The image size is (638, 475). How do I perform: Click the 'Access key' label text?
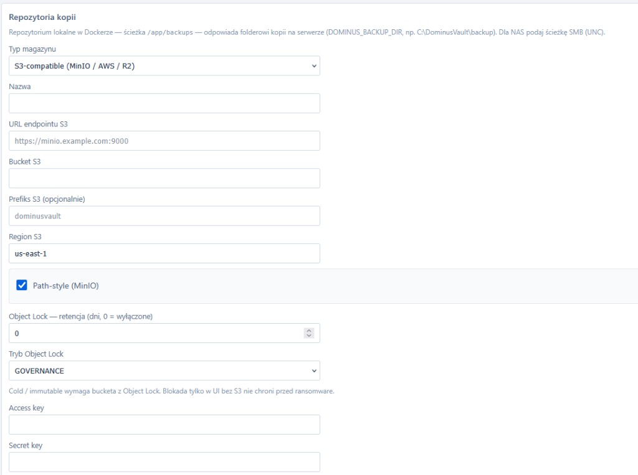[26, 408]
